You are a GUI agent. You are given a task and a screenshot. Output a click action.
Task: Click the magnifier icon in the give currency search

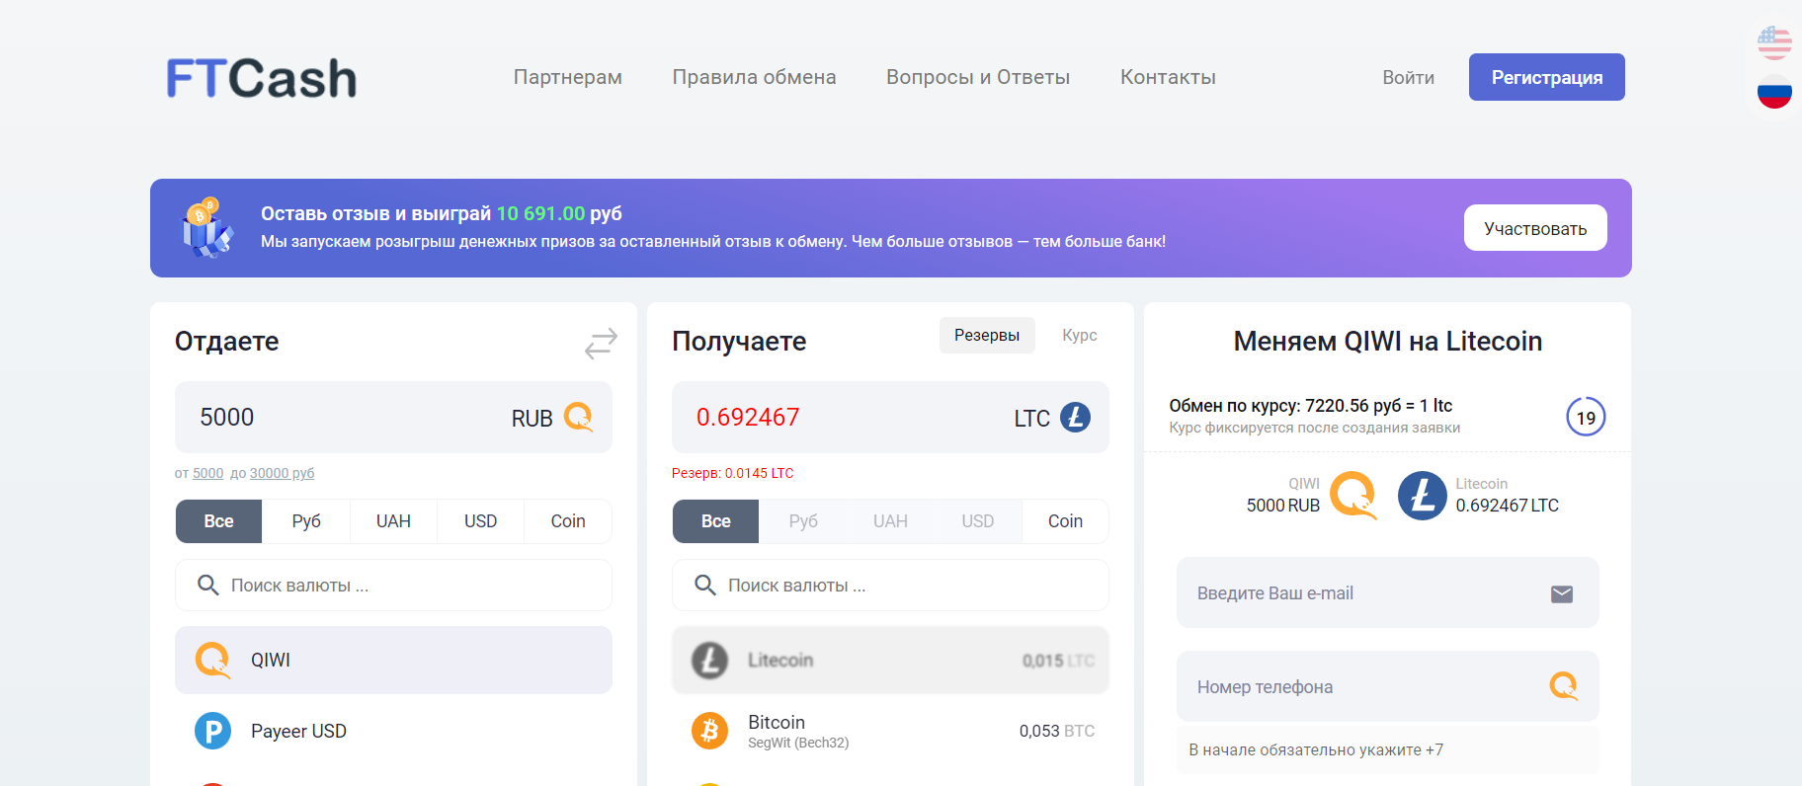click(207, 586)
